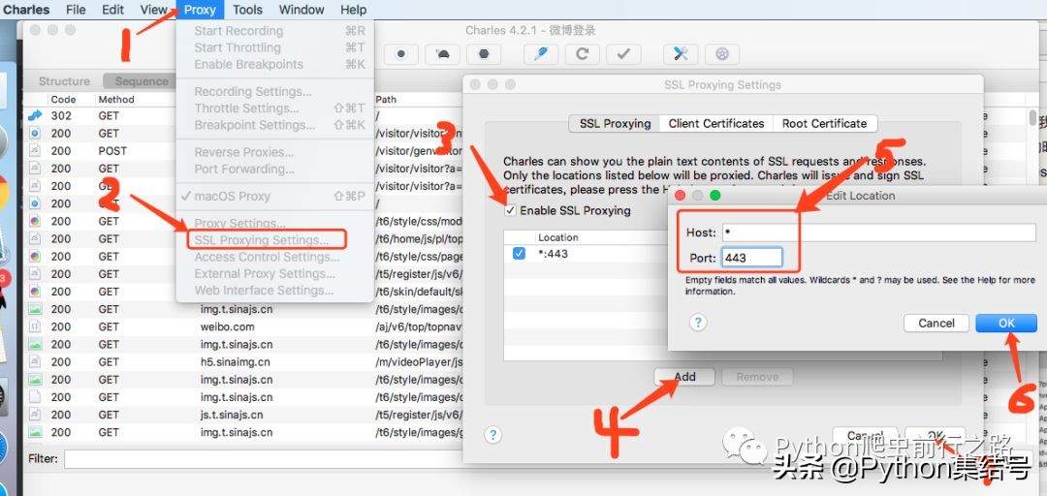Click the Port input field
This screenshot has height=496, width=1047.
tap(751, 258)
